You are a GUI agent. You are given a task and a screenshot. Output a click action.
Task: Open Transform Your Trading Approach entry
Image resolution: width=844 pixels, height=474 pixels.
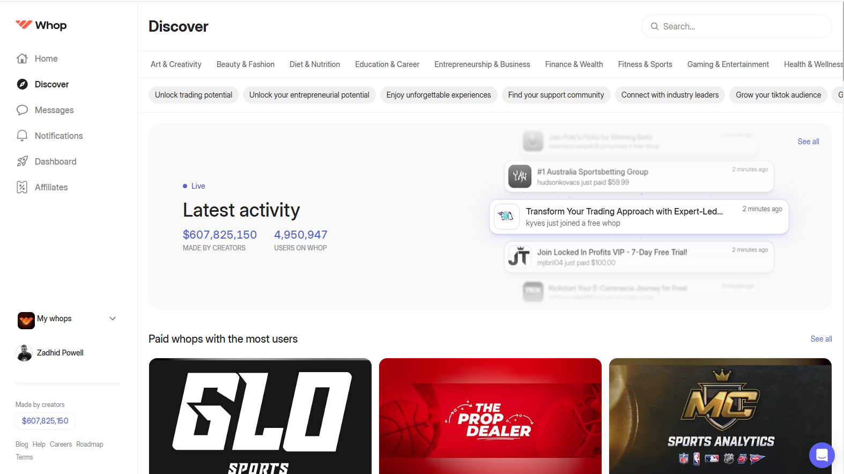tap(639, 217)
